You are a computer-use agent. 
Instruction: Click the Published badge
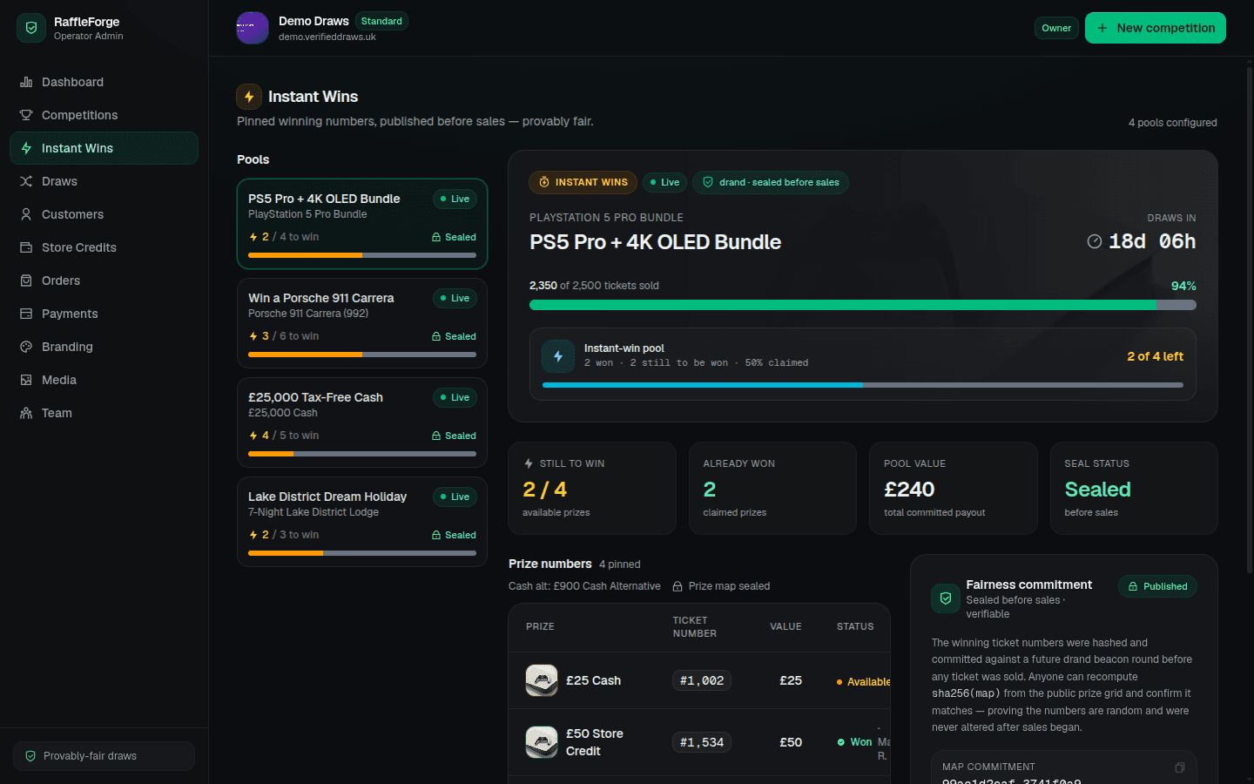coord(1157,586)
